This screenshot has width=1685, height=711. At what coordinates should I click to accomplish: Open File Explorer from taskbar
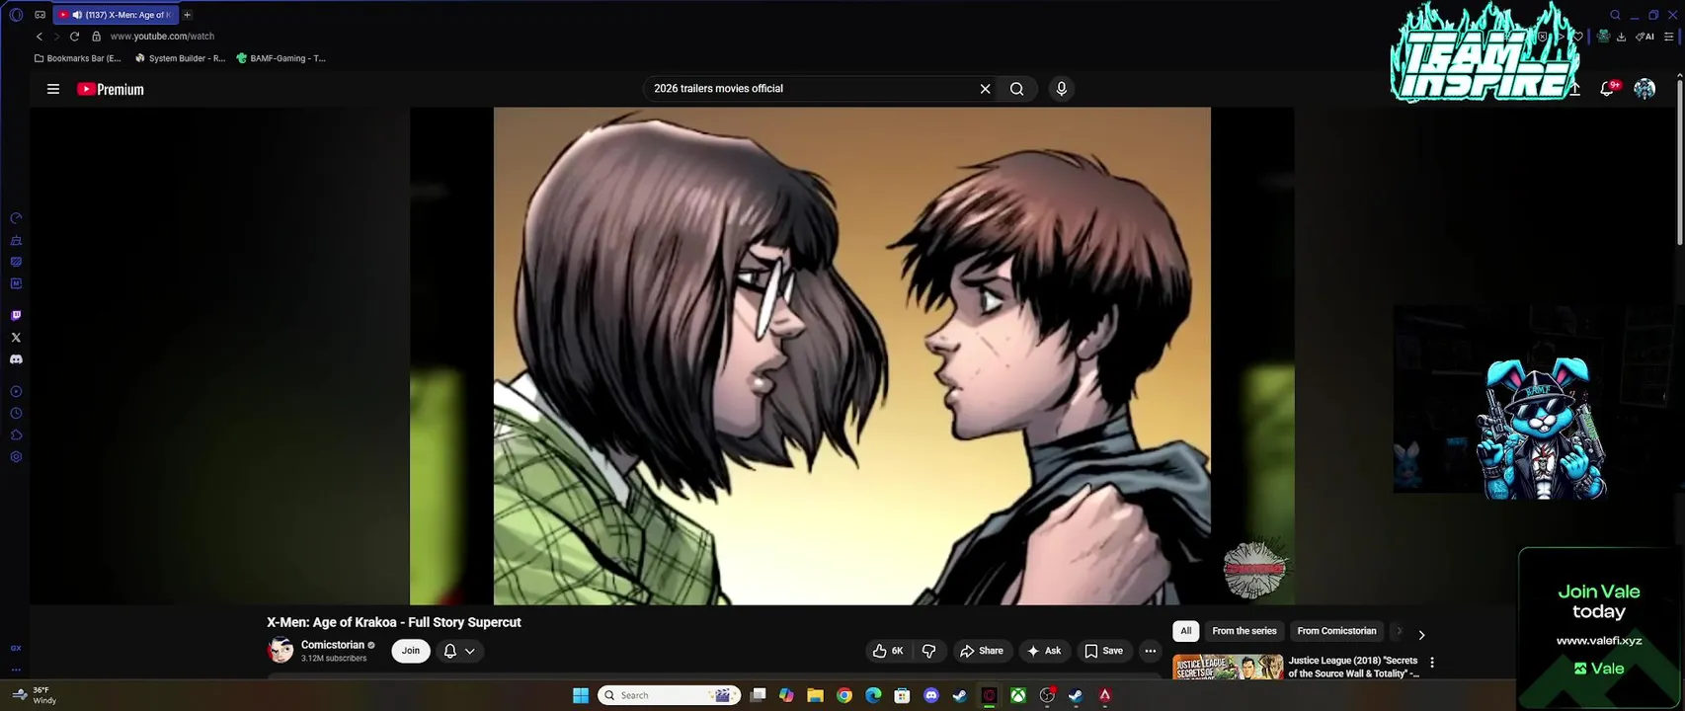click(x=815, y=695)
